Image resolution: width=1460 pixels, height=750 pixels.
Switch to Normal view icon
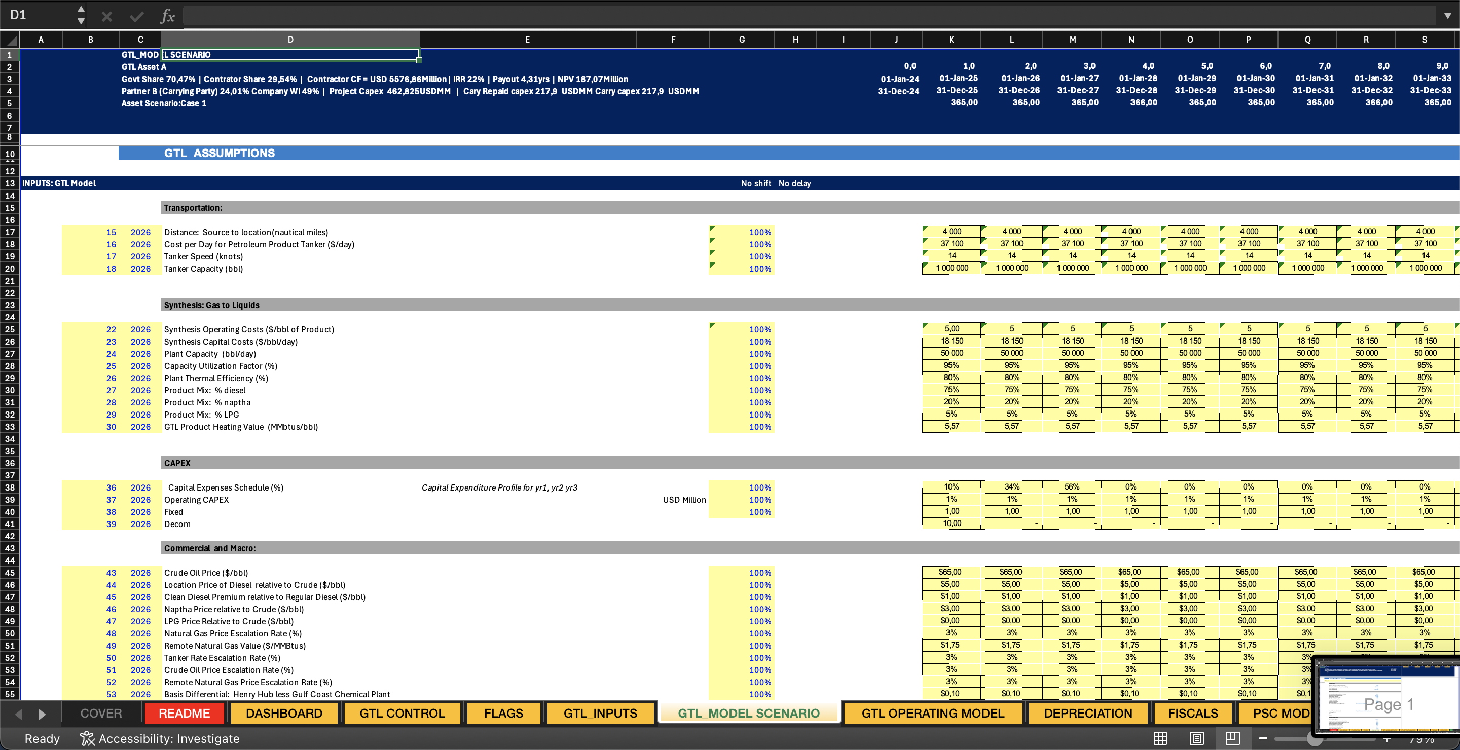click(x=1160, y=738)
